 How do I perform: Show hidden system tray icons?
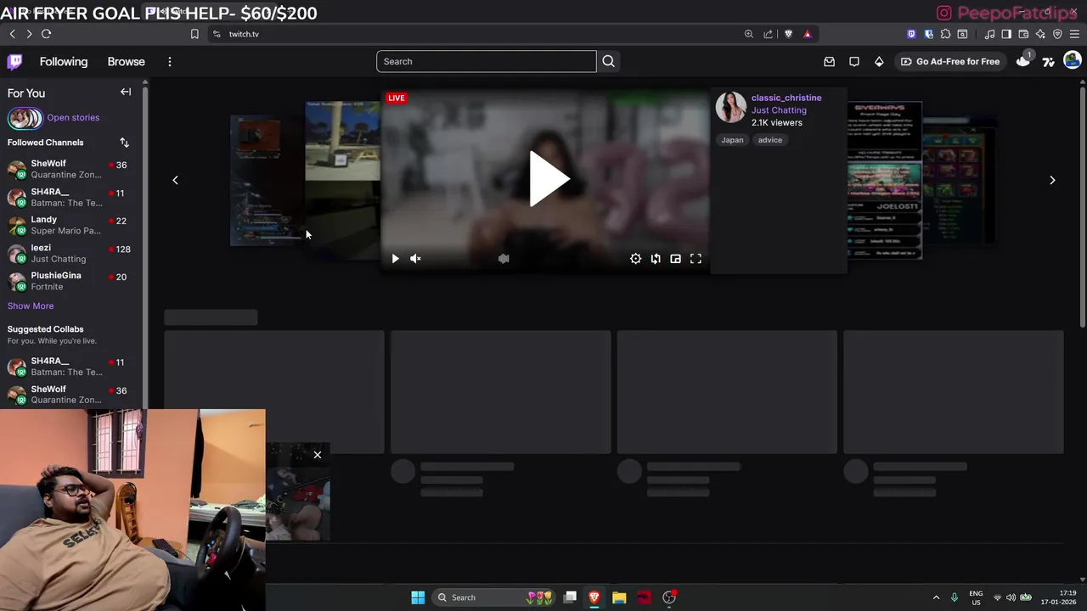[936, 597]
